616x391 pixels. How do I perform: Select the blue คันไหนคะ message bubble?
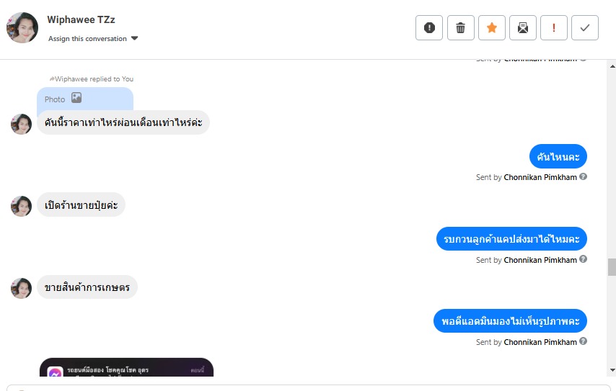pos(558,156)
